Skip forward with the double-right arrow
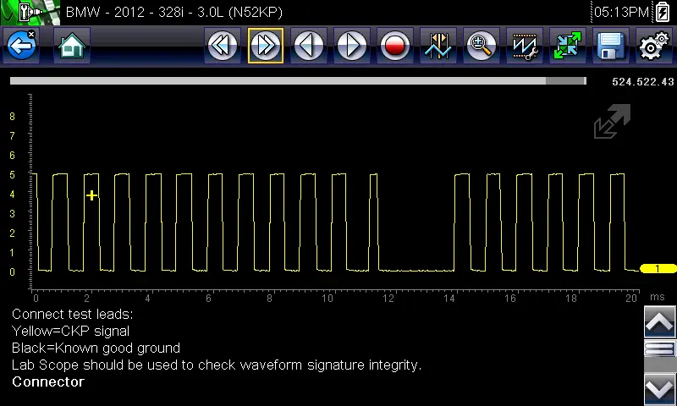The width and height of the screenshot is (677, 406). 266,46
